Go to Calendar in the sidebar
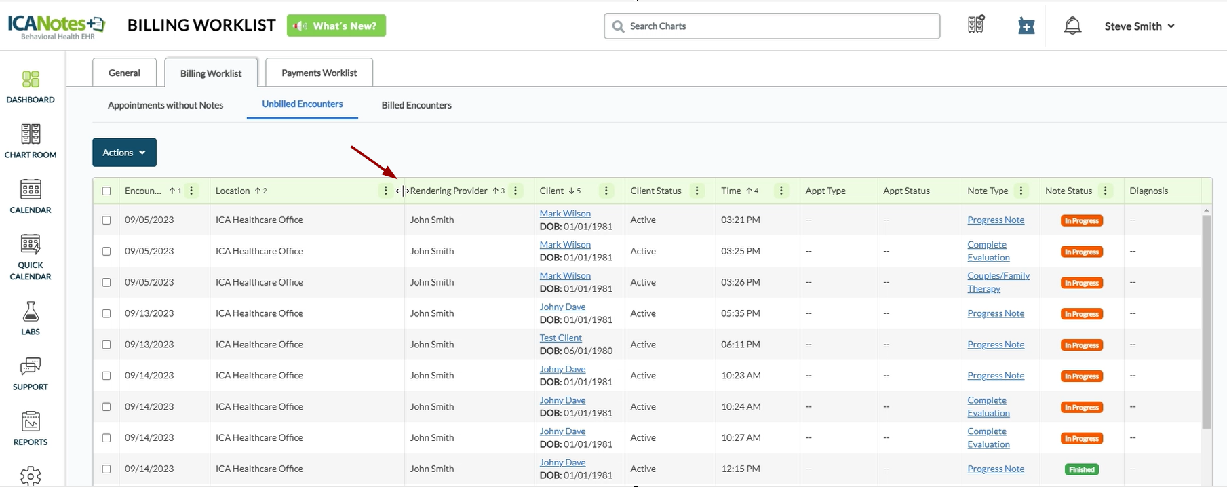1227x487 pixels. pyautogui.click(x=31, y=190)
